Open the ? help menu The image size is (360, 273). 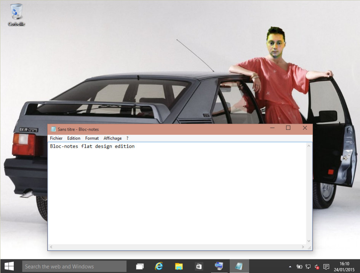click(127, 138)
